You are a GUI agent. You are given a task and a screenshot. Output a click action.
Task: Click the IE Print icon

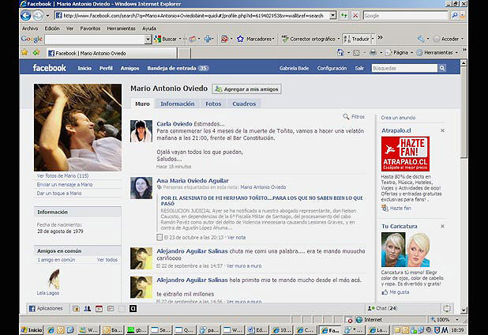click(373, 53)
